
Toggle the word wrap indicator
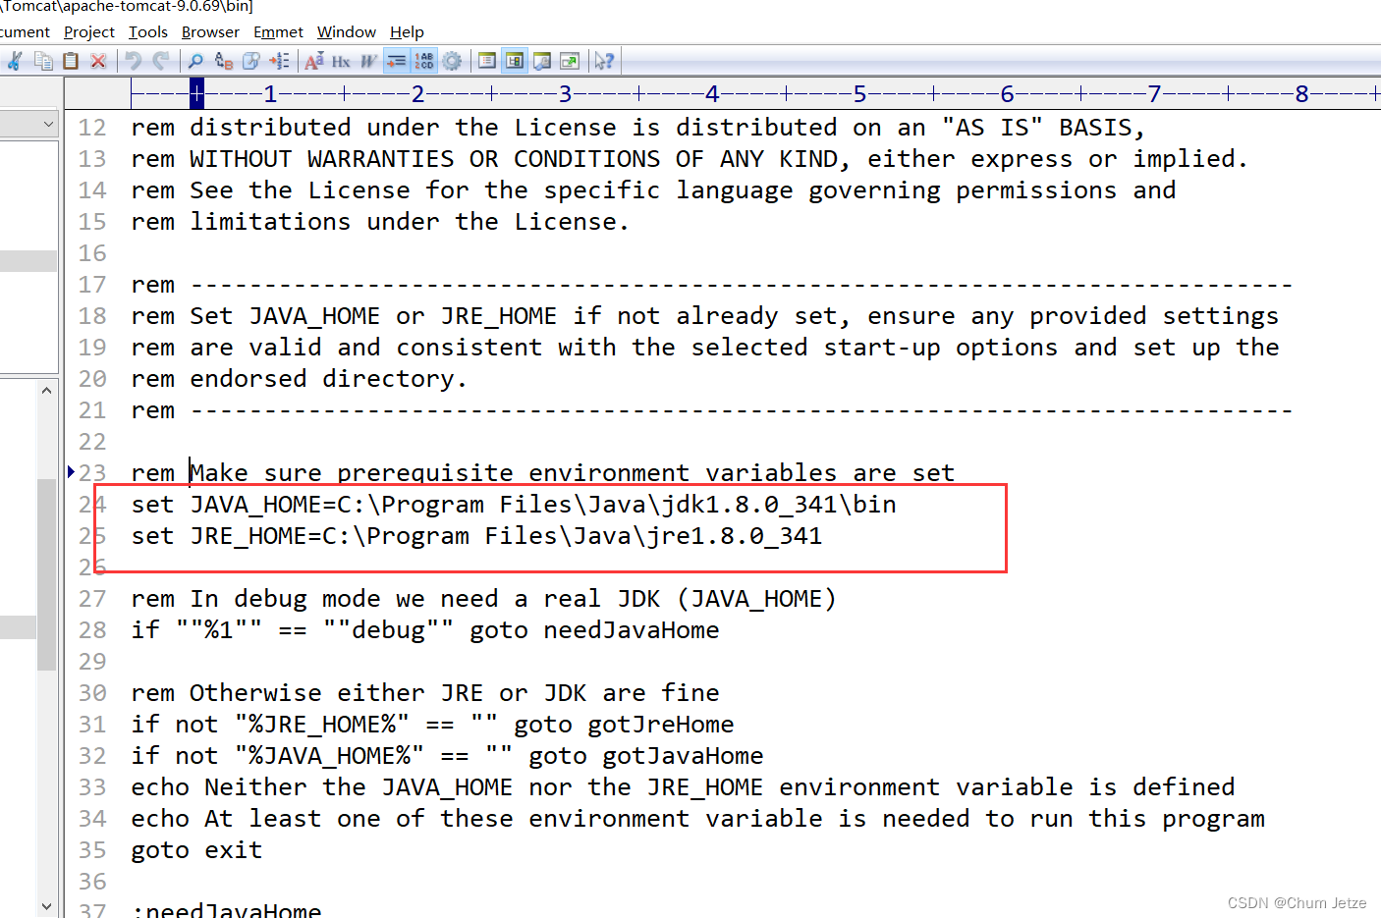coord(397,60)
